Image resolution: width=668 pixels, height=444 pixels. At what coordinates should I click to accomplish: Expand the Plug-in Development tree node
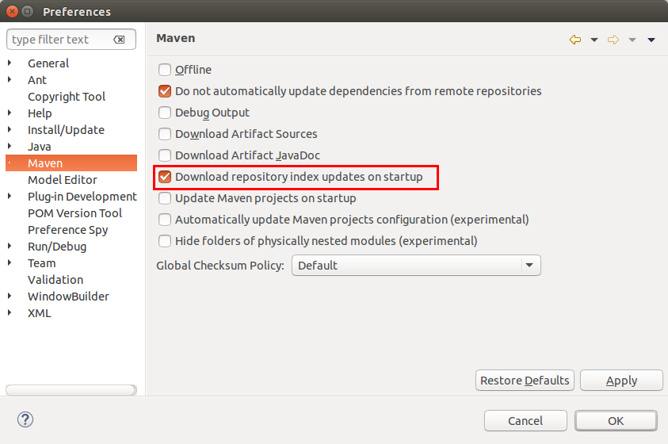(10, 197)
